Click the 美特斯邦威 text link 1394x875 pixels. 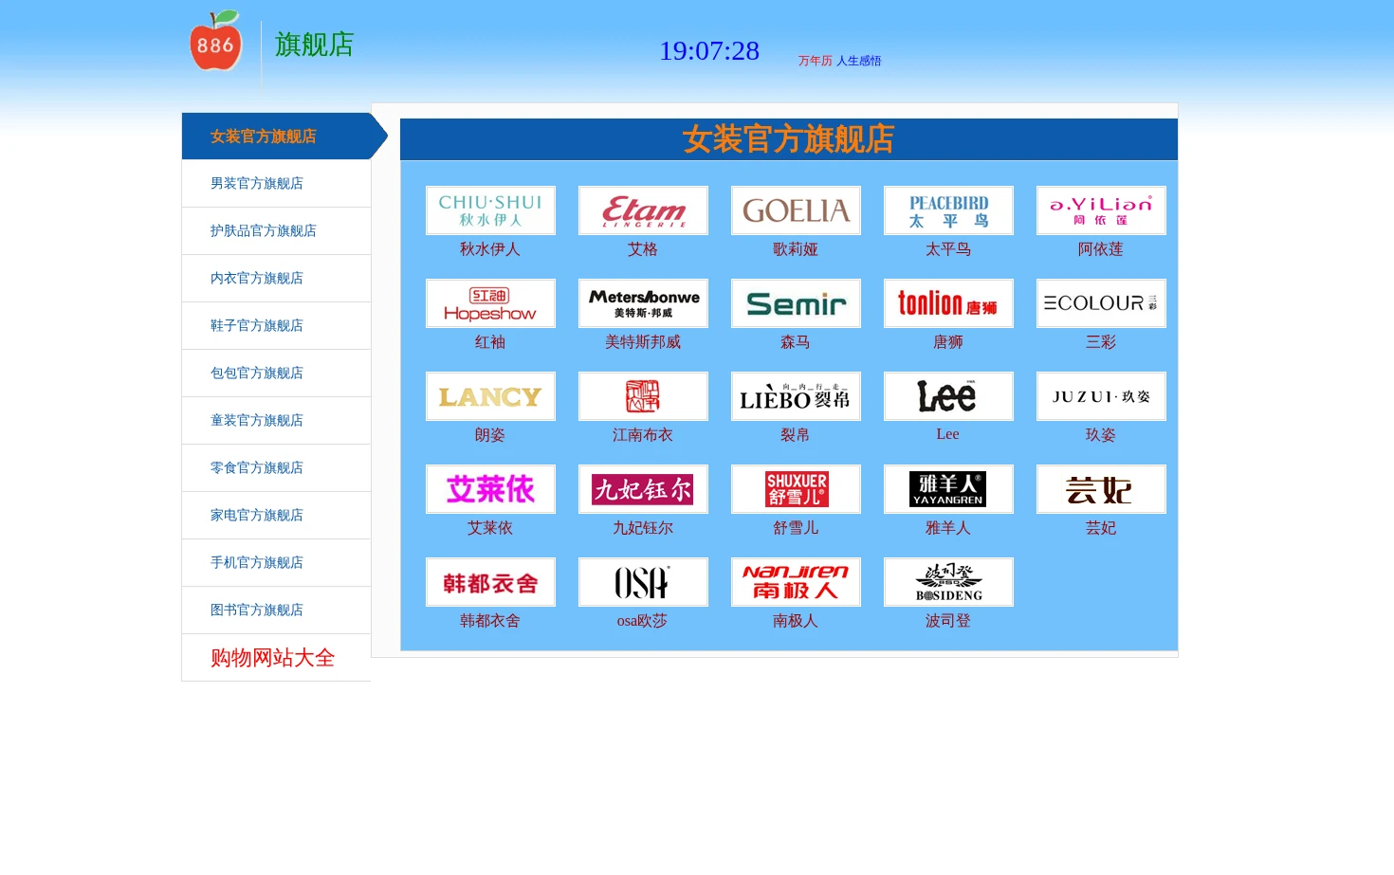(x=643, y=342)
